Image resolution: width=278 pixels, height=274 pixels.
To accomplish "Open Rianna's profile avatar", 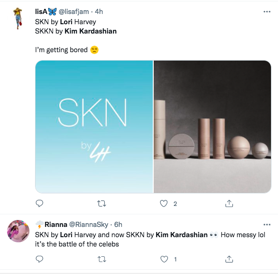I will [x=18, y=231].
